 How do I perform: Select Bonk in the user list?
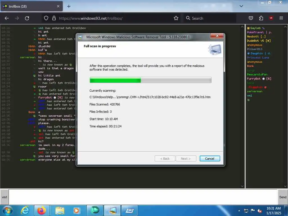[250, 66]
